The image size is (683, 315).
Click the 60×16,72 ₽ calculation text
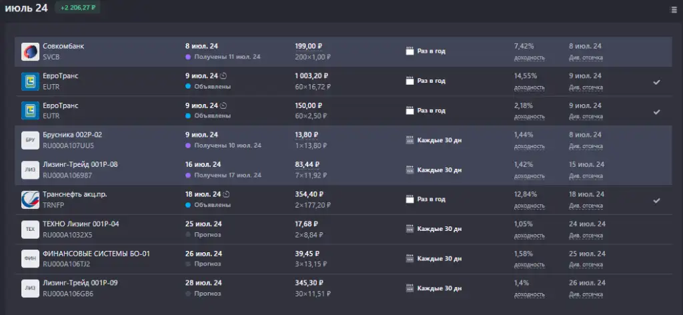click(313, 87)
